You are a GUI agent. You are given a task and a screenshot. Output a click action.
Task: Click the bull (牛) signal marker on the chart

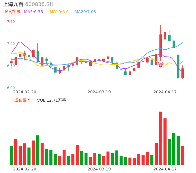pyautogui.click(x=161, y=65)
